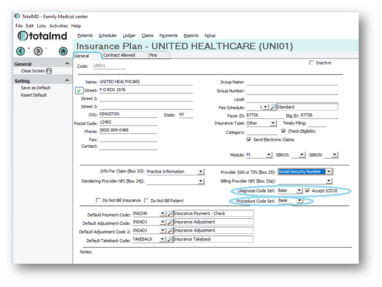Open the Insurance Type dropdown
Screen dimensions: 382x287
[273, 123]
